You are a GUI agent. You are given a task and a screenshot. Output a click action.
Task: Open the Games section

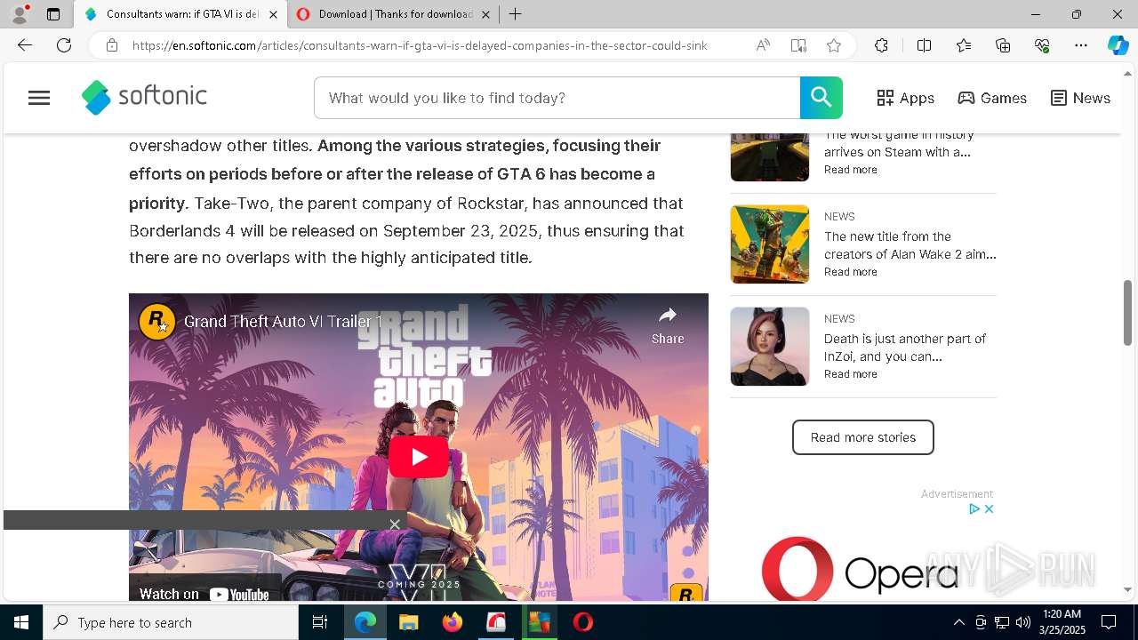pyautogui.click(x=992, y=98)
